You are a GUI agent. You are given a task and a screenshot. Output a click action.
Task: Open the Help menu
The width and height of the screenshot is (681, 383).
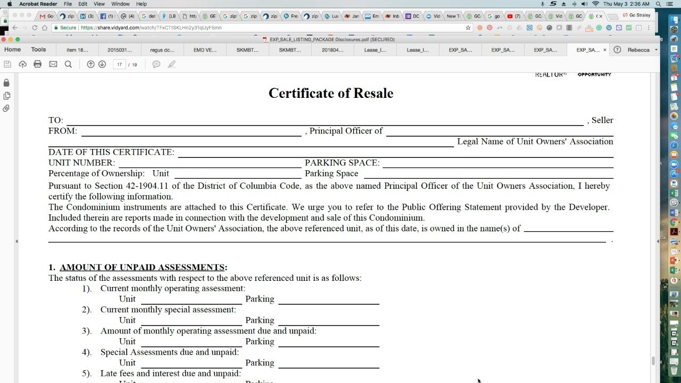pos(141,4)
